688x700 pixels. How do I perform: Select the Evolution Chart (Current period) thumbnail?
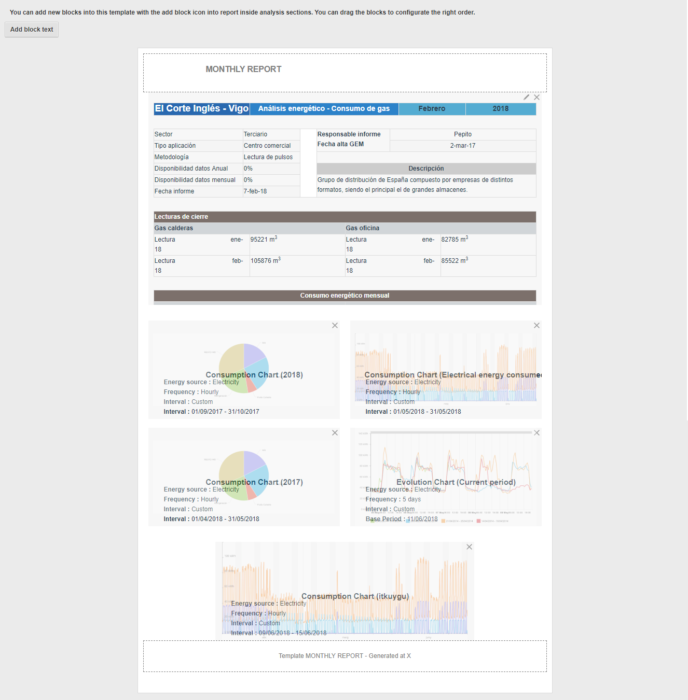pyautogui.click(x=446, y=477)
